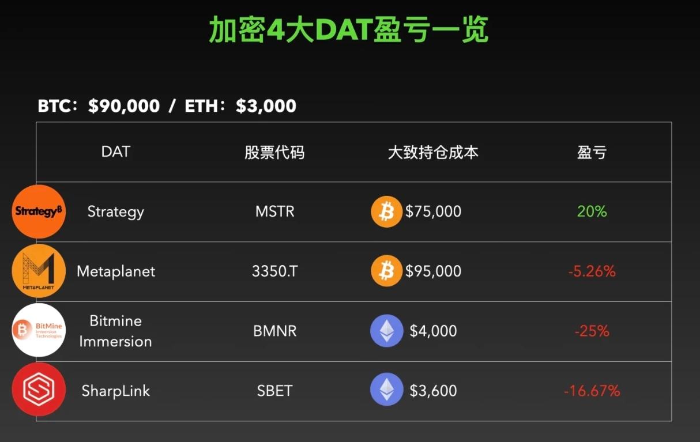
Task: Click the SBET ticker symbol
Action: pyautogui.click(x=274, y=391)
